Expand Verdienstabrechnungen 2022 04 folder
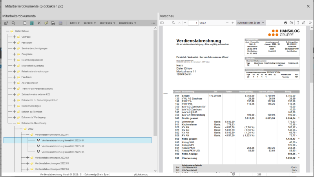The height and width of the screenshot is (177, 314). [27, 169]
